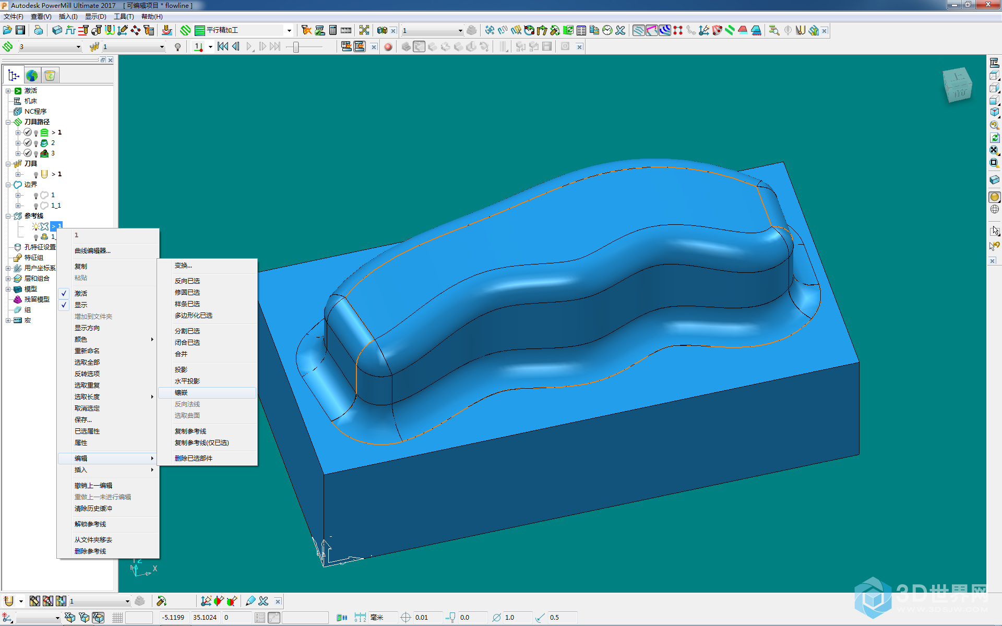
Task: Click the red four-point toolpath points icon
Action: (678, 30)
